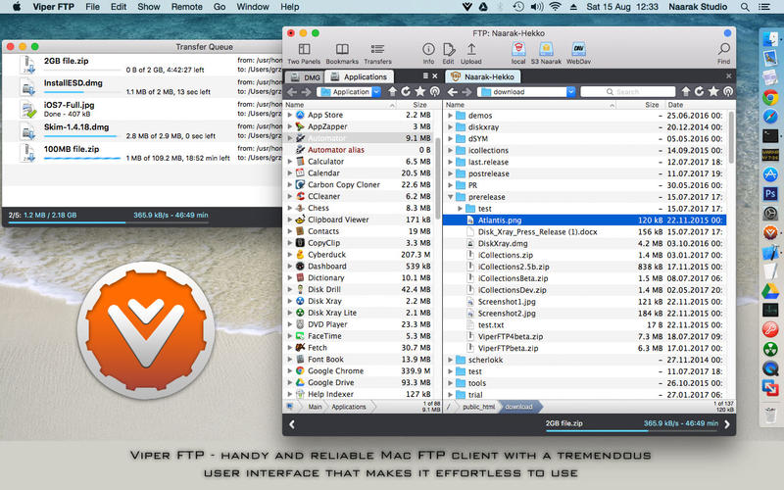The image size is (784, 490).
Task: Close the Applications tab
Action: [x=435, y=76]
